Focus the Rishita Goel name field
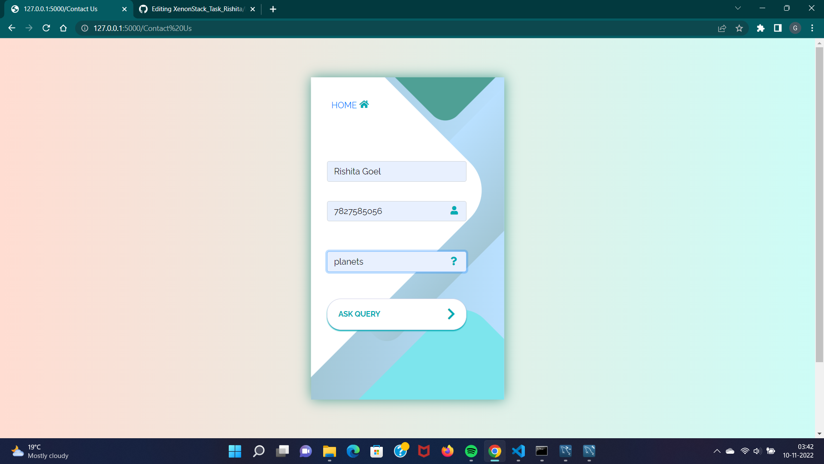This screenshot has height=464, width=824. pos(396,171)
